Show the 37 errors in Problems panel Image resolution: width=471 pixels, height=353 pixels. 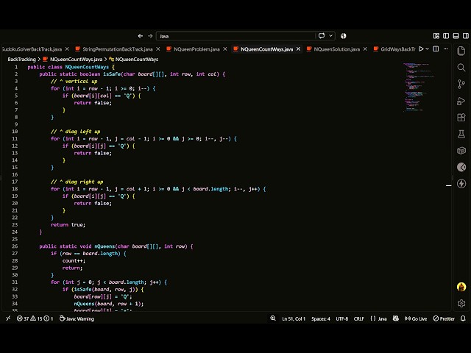(x=23, y=318)
